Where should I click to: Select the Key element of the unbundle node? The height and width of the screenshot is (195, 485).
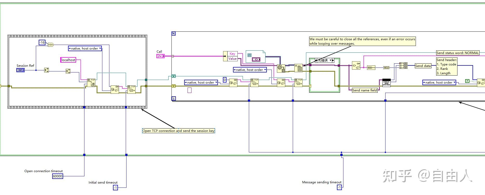coord(232,54)
